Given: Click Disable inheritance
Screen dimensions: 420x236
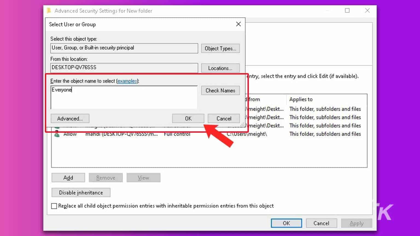Looking at the screenshot, I should pos(81,192).
